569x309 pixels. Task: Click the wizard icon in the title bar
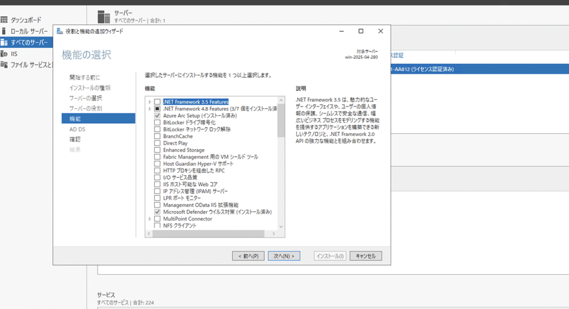tap(60, 31)
